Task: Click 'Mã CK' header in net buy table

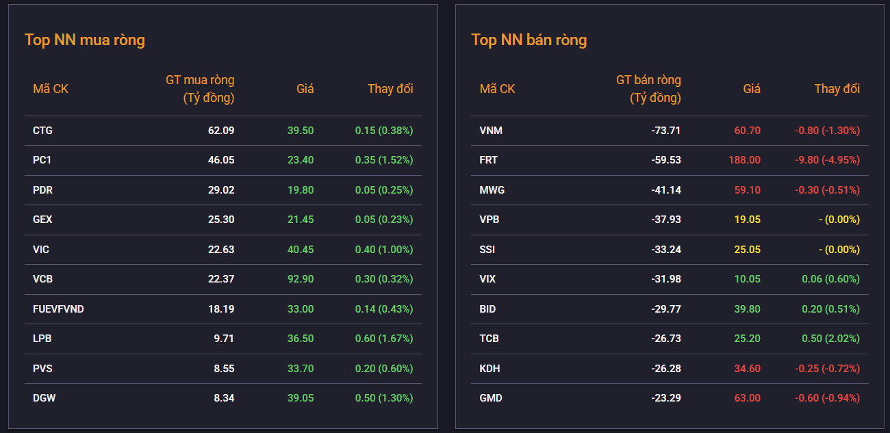Action: point(51,89)
